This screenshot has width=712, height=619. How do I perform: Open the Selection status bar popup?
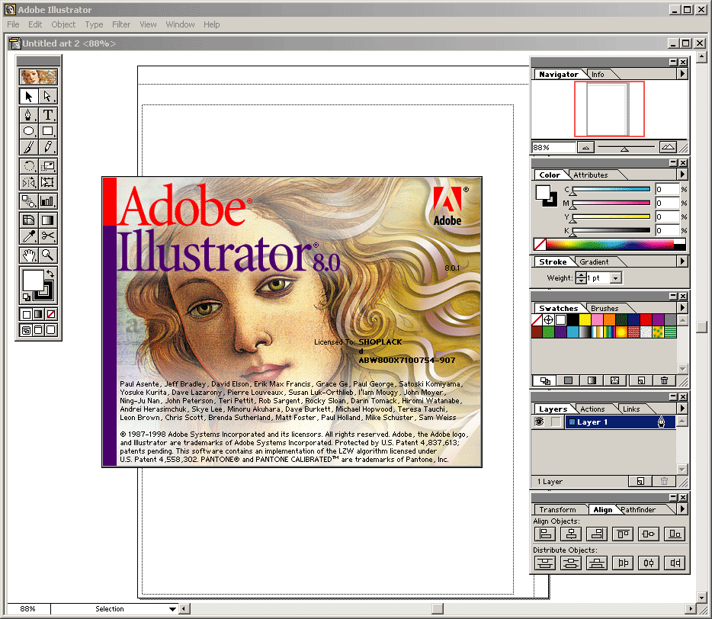[x=172, y=609]
